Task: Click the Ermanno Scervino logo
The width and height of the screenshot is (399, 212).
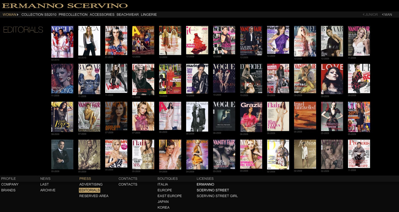Action: pyautogui.click(x=65, y=6)
